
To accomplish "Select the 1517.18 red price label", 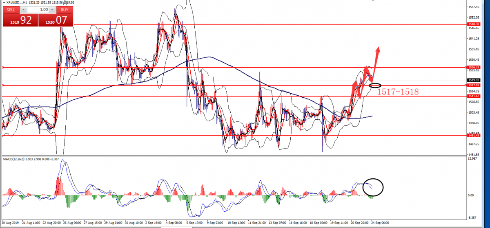I will (x=474, y=85).
